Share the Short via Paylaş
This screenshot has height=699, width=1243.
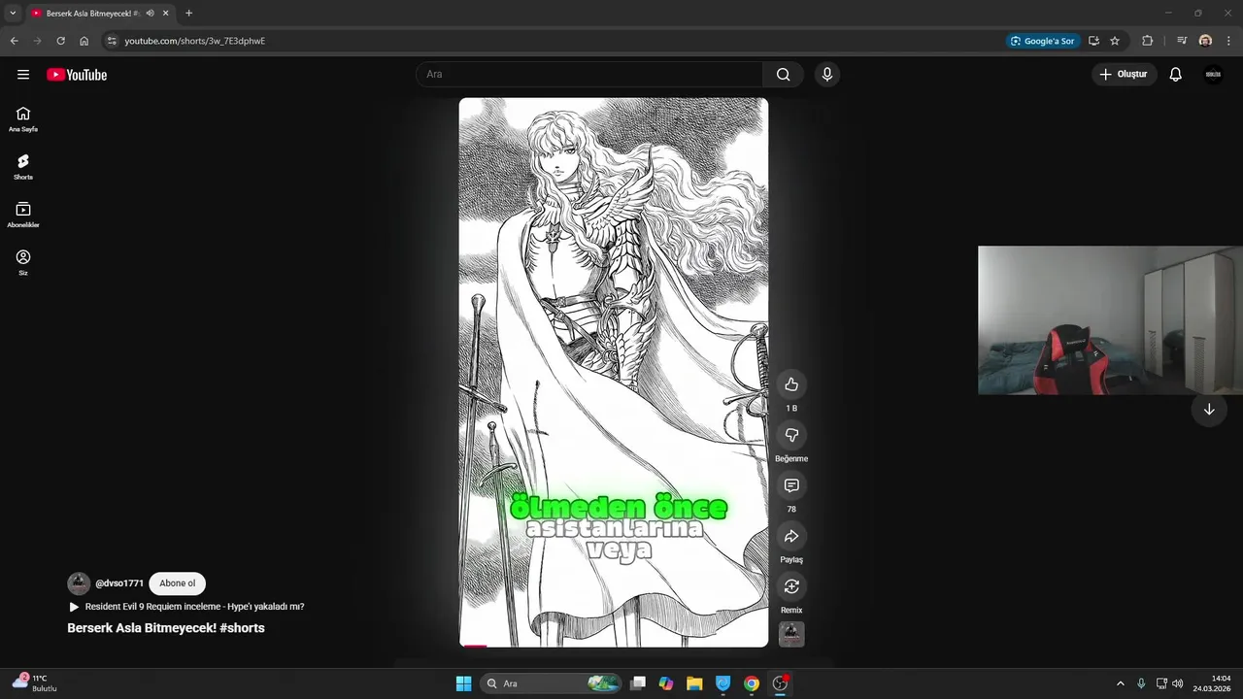pos(791,536)
